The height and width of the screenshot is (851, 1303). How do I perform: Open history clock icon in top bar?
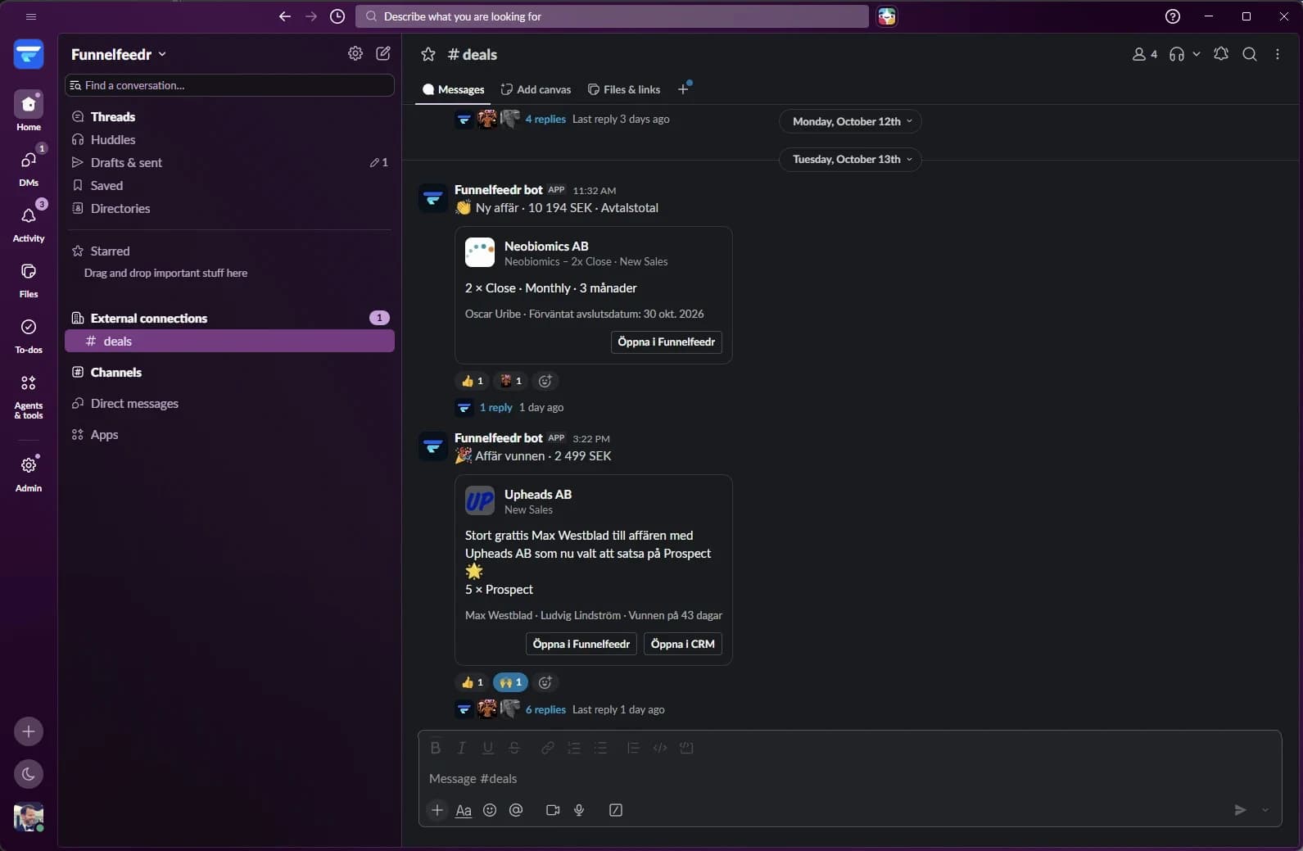pyautogui.click(x=337, y=16)
